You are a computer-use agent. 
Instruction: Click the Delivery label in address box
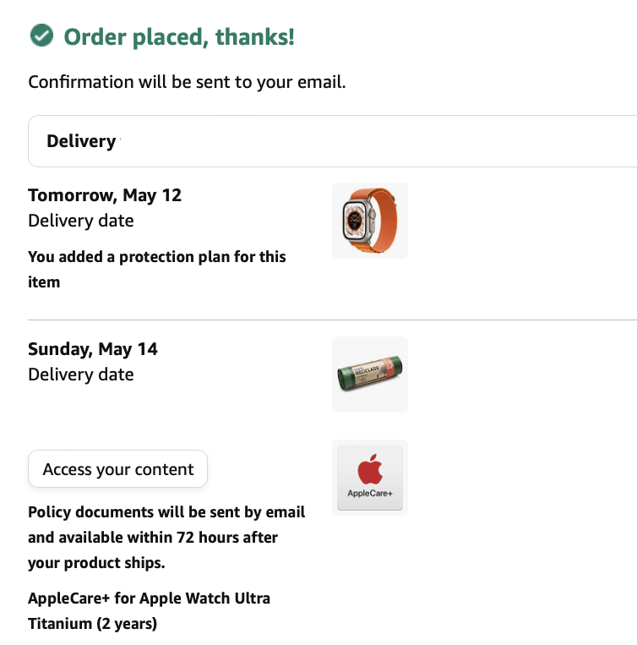81,141
